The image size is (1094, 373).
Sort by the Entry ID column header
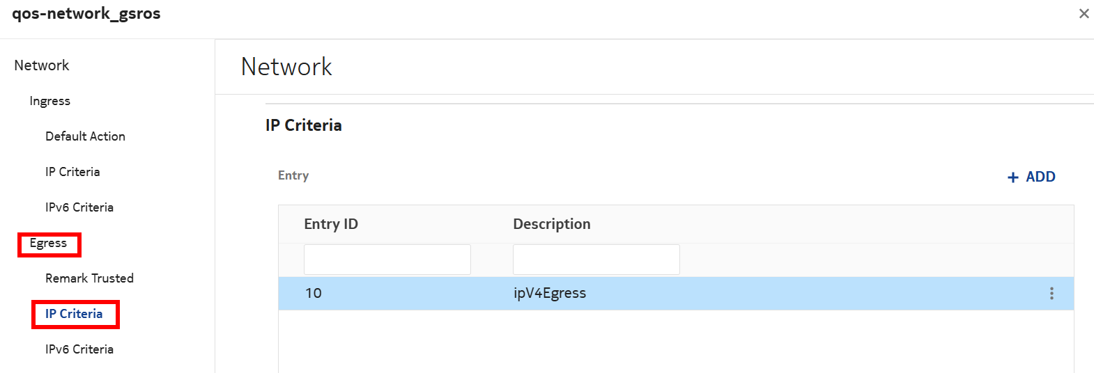click(x=331, y=224)
